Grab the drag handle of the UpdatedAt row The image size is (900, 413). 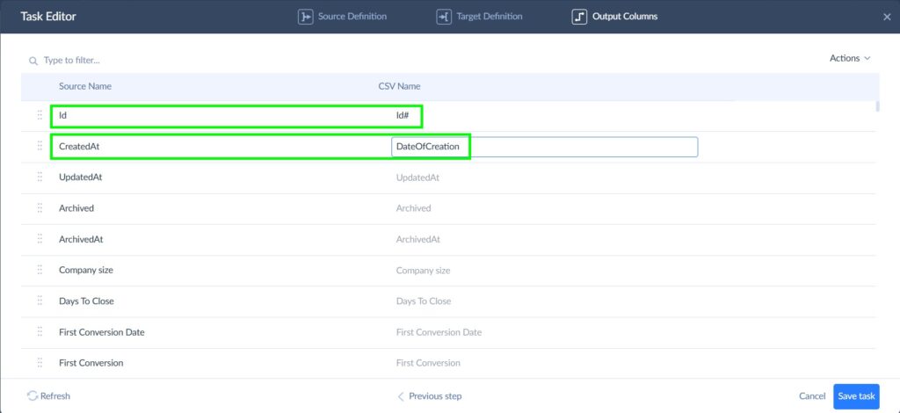point(40,178)
